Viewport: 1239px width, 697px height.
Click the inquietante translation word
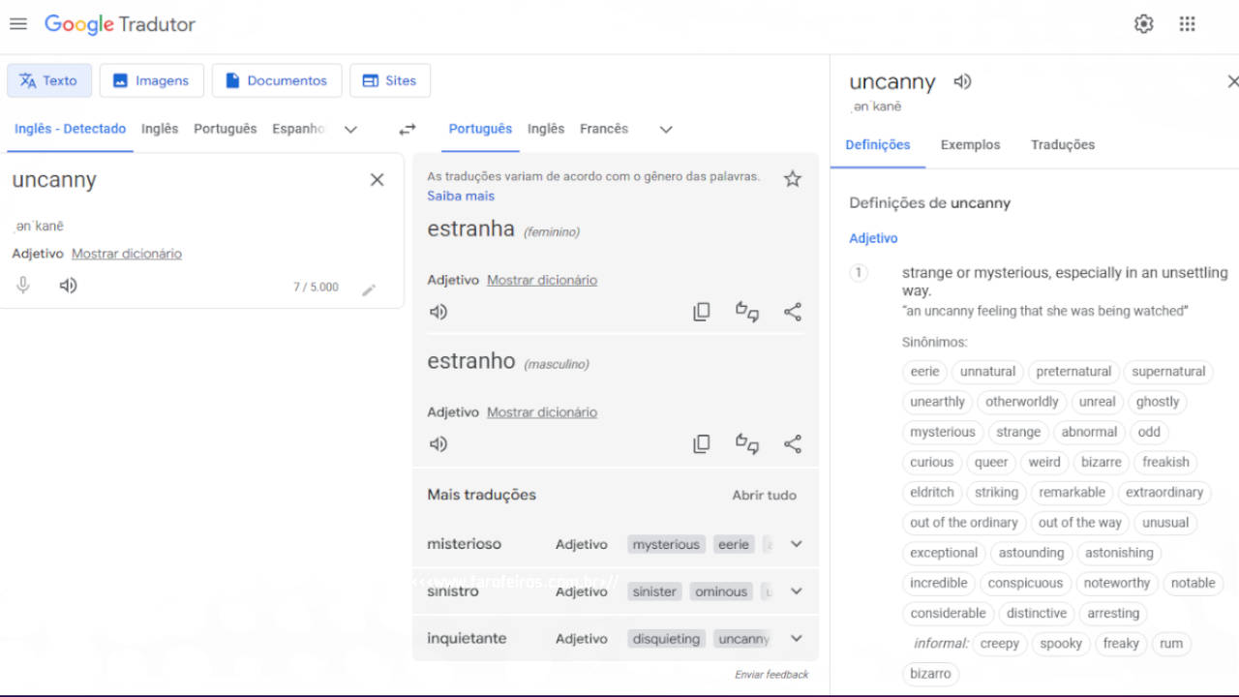point(467,639)
